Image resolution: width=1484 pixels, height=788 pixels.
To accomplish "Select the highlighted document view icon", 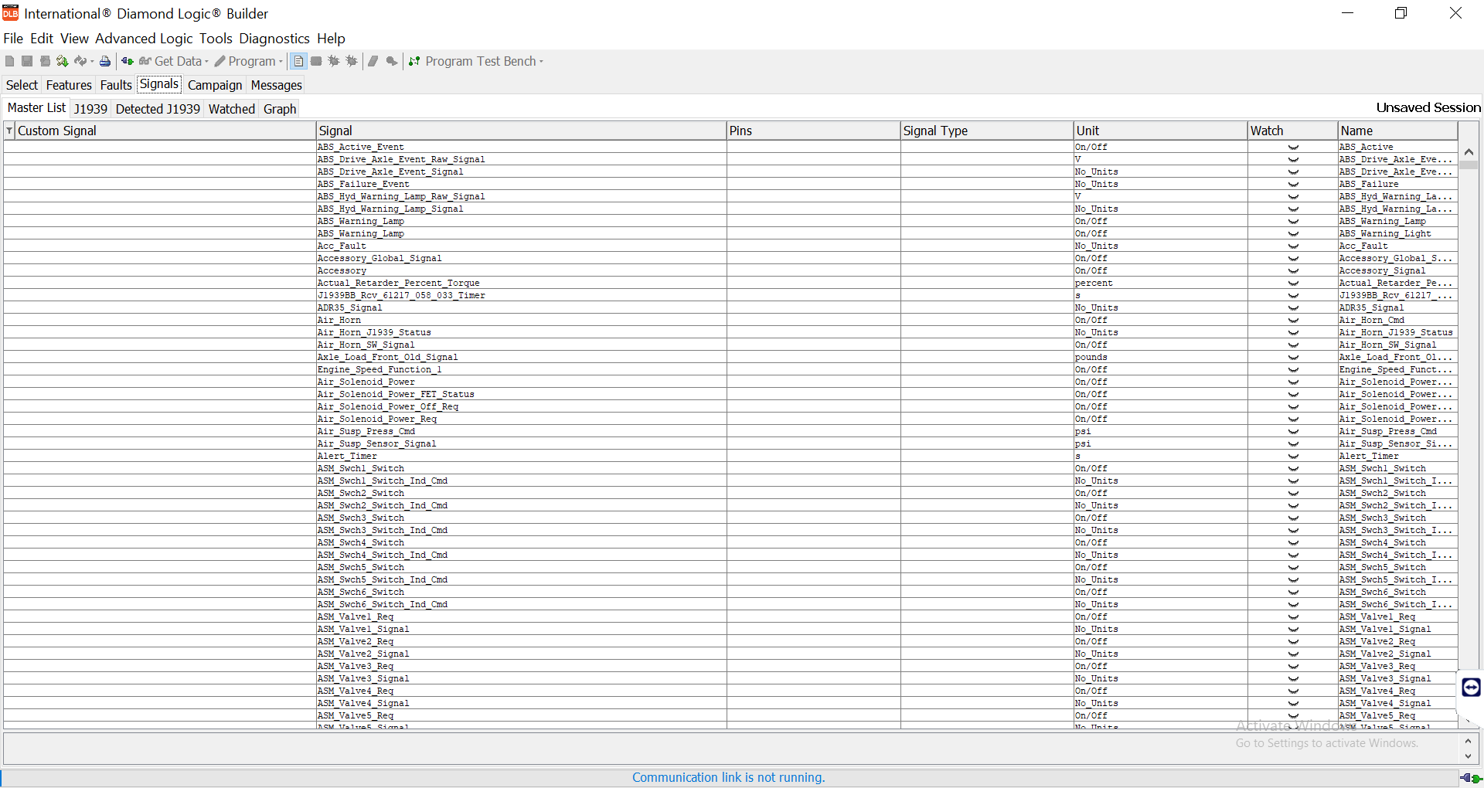I will click(x=298, y=61).
